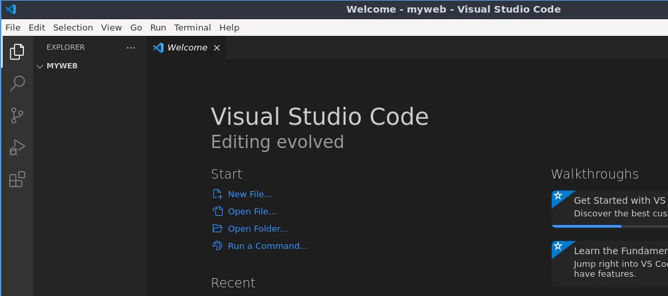The image size is (668, 296).
Task: Open the Run menu
Action: [x=158, y=28]
